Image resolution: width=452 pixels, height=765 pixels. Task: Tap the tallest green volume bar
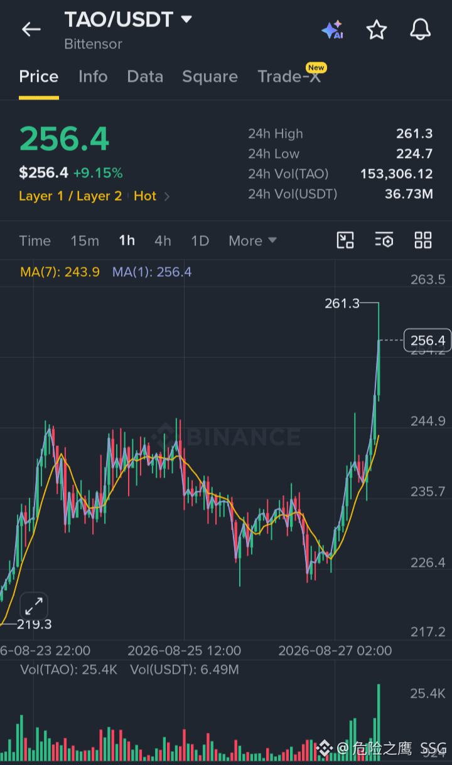[379, 723]
